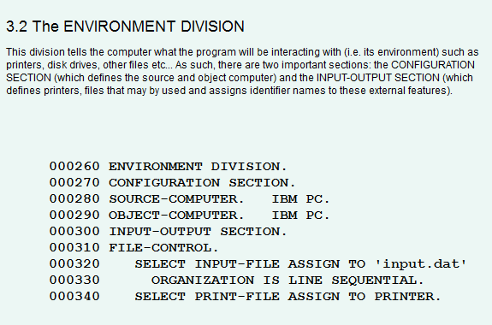Click the intro paragraph's first line

pos(242,52)
